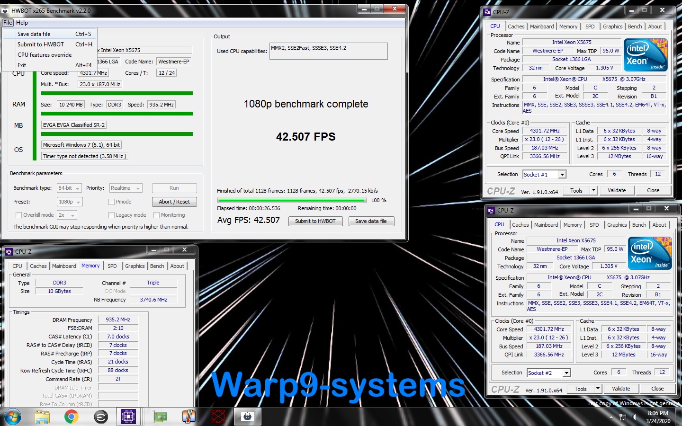
Task: Open the Windows Start menu orb
Action: point(13,417)
